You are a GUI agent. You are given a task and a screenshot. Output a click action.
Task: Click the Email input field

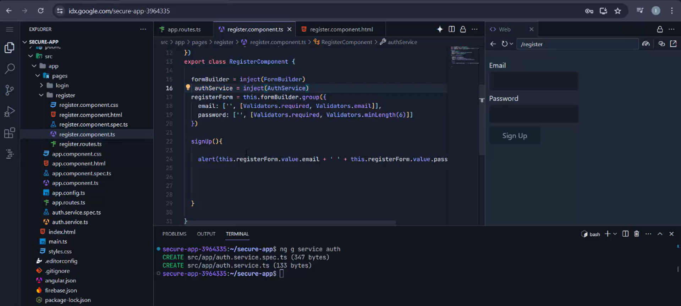533,81
